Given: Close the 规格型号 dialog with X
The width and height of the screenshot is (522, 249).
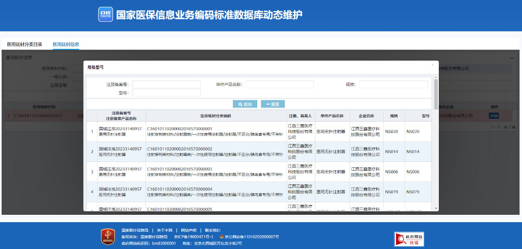Looking at the screenshot, I should (433, 65).
